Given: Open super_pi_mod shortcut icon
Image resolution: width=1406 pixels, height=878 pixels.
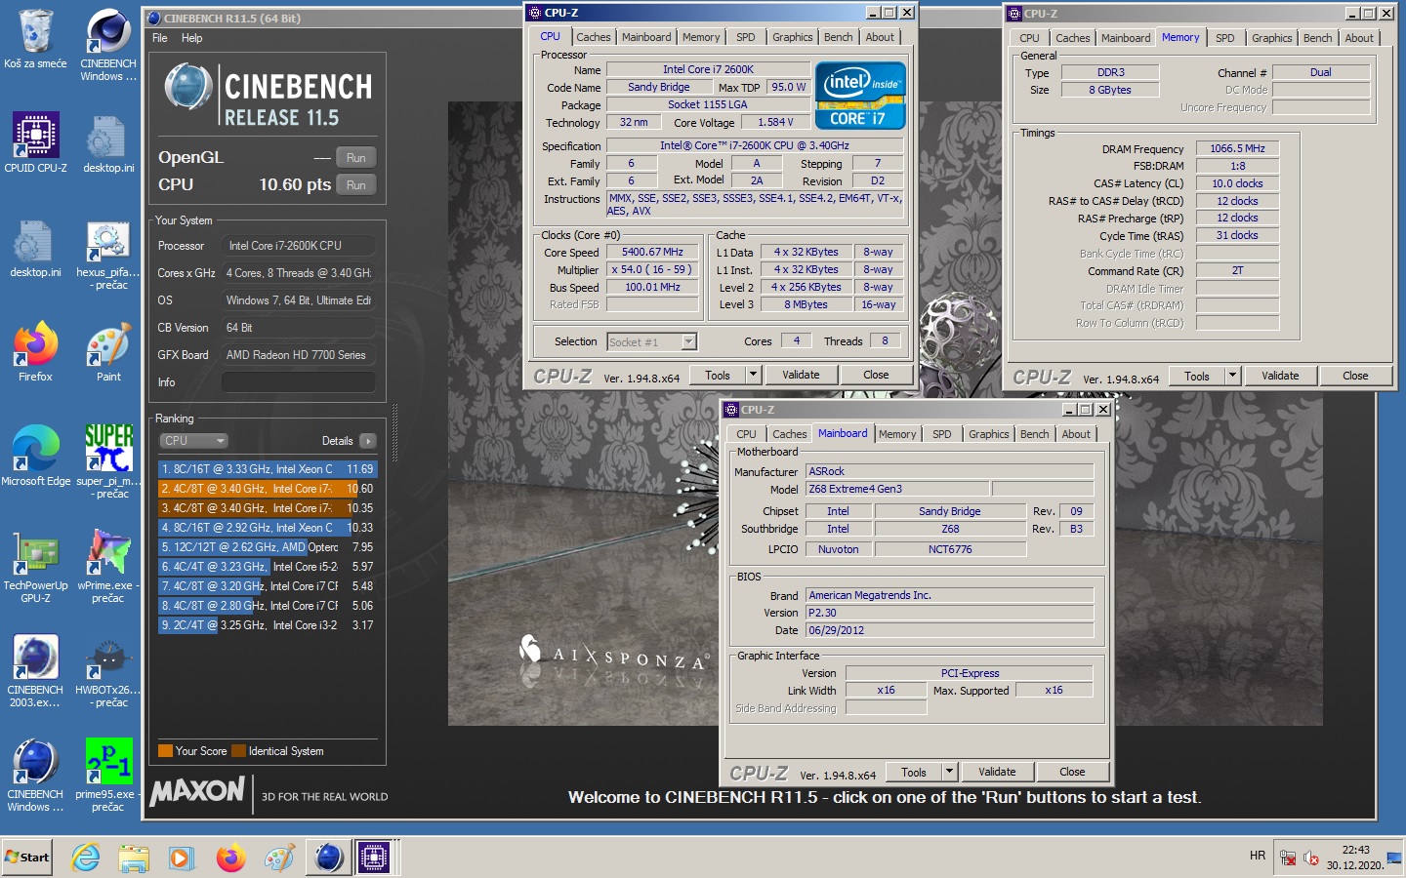Looking at the screenshot, I should pos(108,461).
